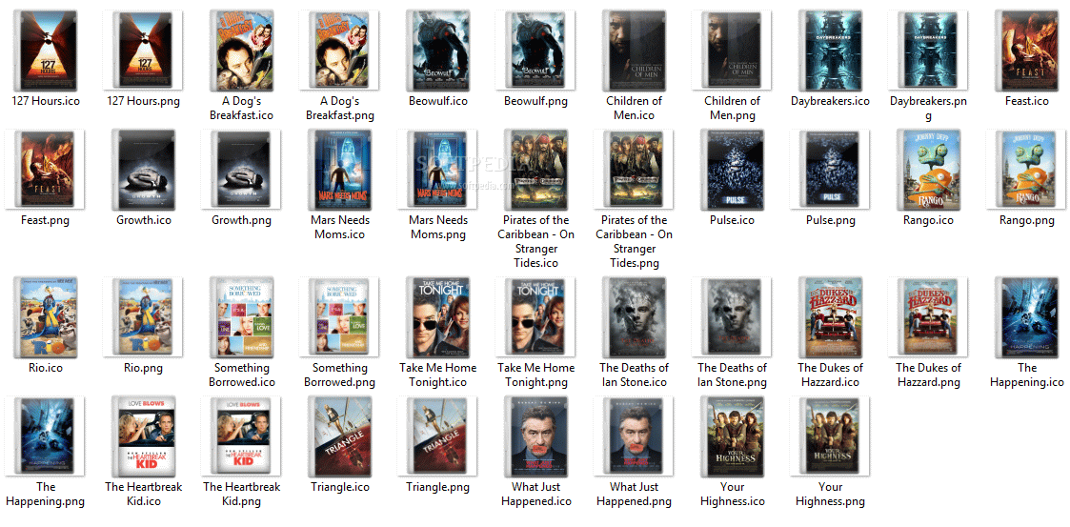
Task: Choose the Children of Men.ico icon
Action: [x=635, y=50]
